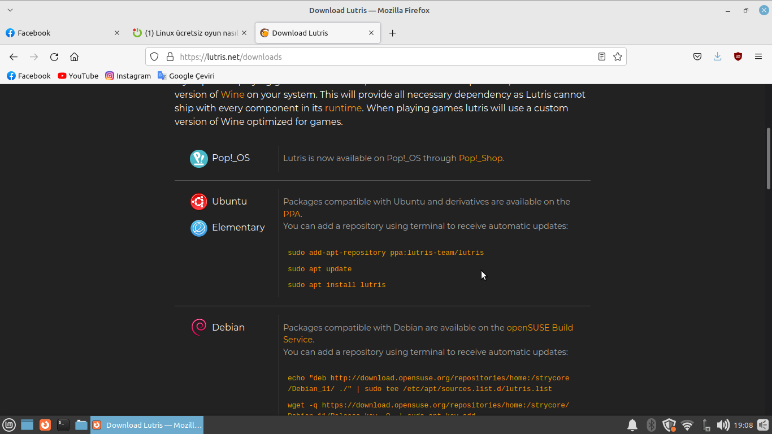Switch to the Linux ücretsiz oyun tab

(187, 33)
